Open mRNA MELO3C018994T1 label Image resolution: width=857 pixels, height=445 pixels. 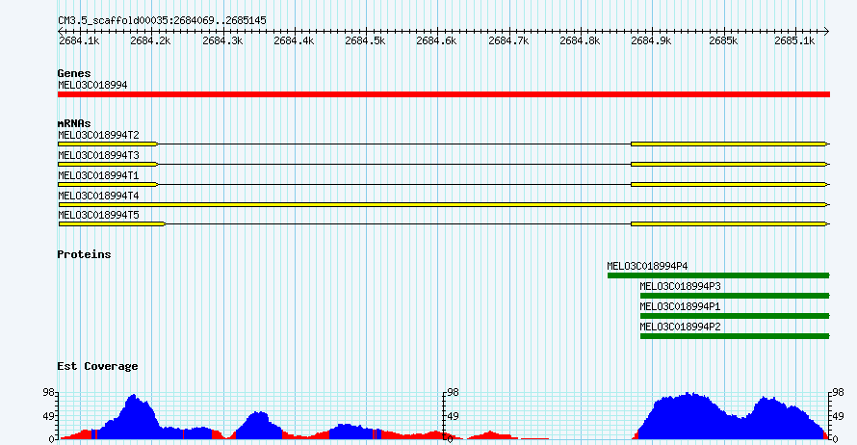point(98,175)
